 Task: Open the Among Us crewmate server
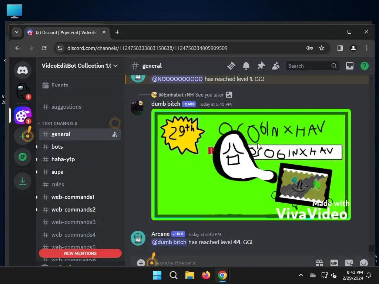coord(23,91)
